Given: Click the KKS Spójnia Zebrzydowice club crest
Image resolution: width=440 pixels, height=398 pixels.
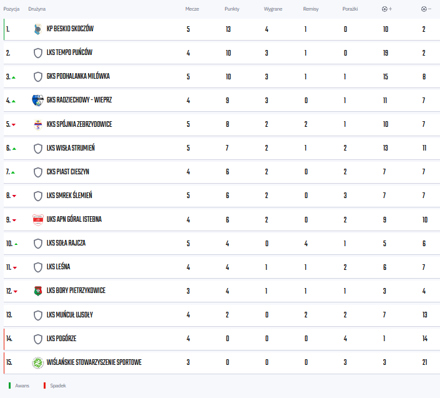Looking at the screenshot, I should pos(38,124).
